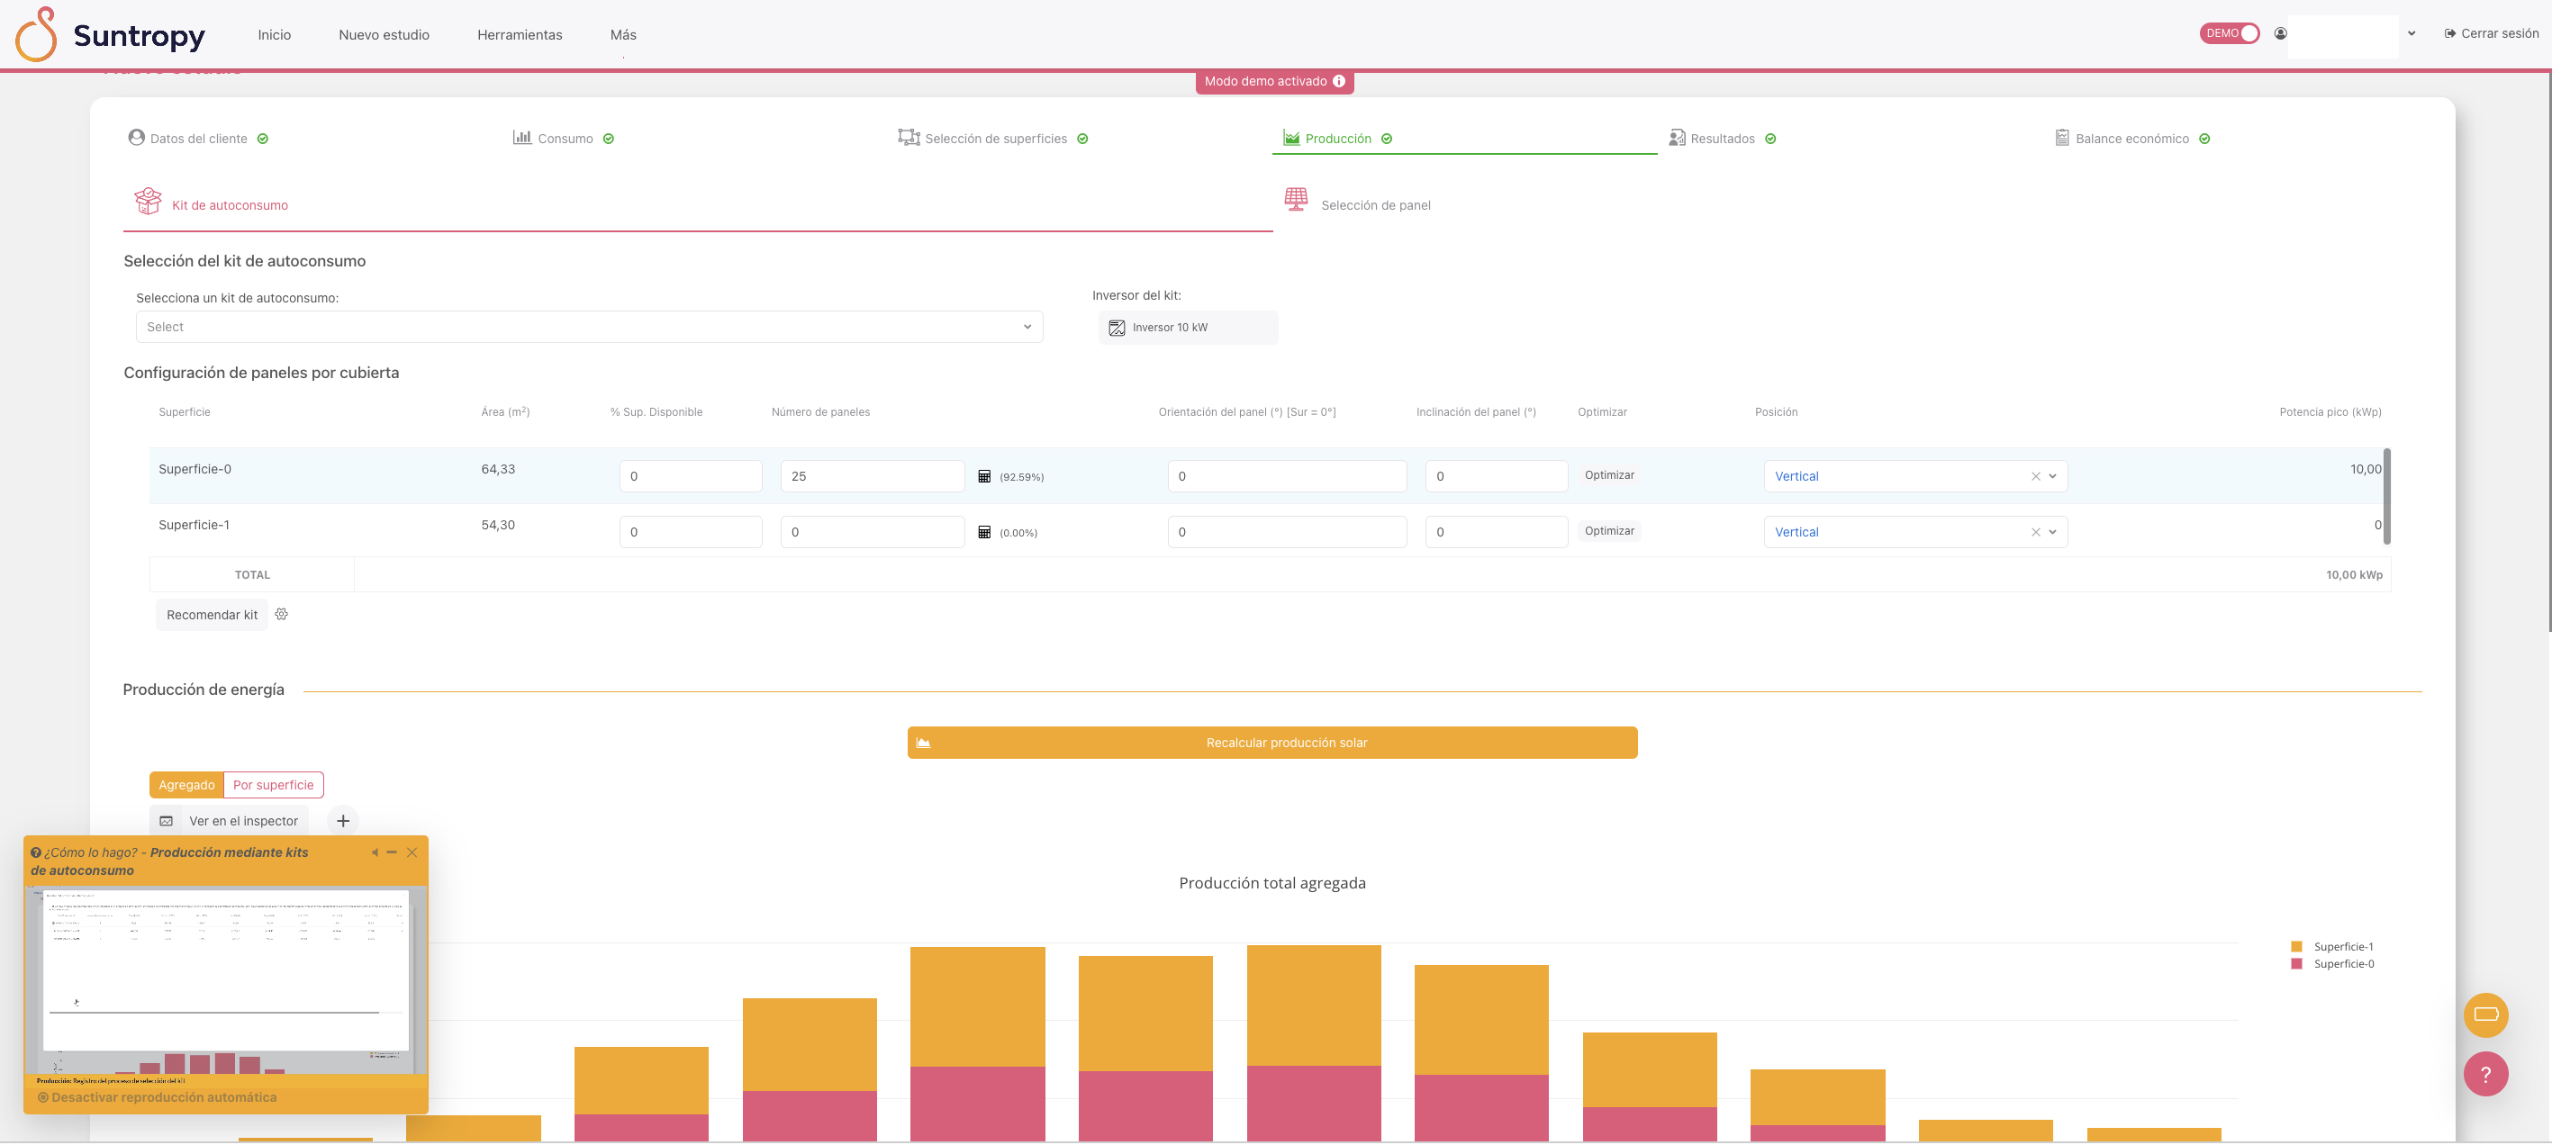Viewport: 2552px width, 1145px height.
Task: Click Cerrar sesión link
Action: (x=2492, y=33)
